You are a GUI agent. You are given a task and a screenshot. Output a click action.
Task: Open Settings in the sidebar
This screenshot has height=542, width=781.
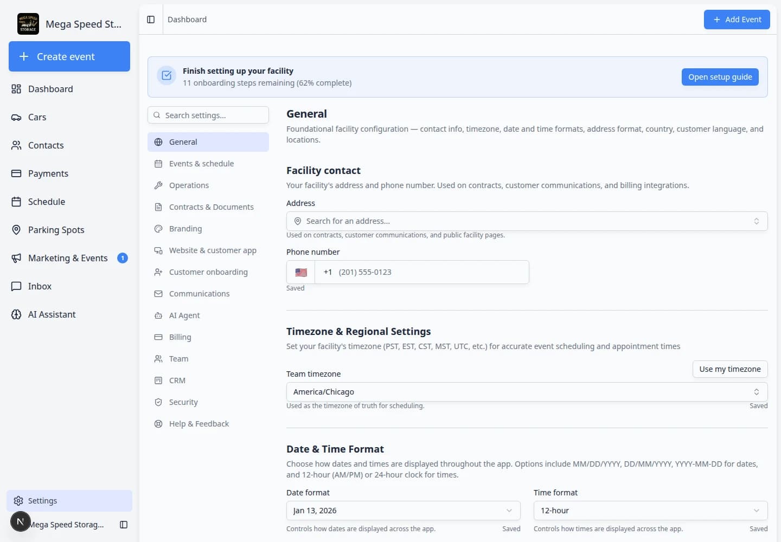(x=69, y=501)
